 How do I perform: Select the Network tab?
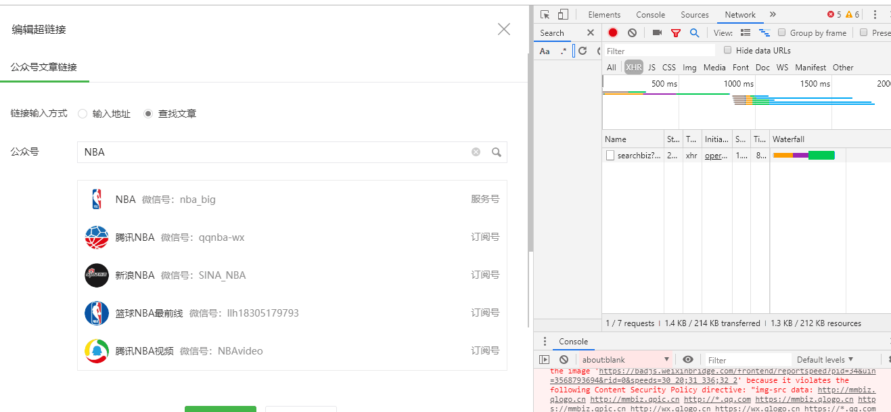pos(740,15)
